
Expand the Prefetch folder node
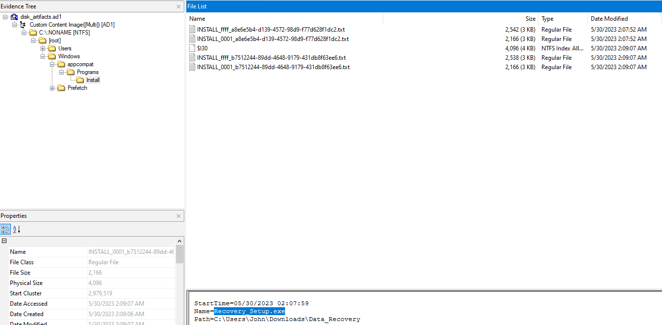[52, 88]
